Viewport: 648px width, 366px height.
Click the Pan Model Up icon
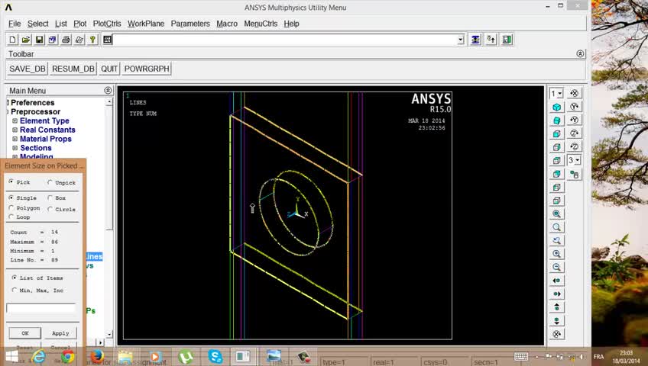(x=556, y=307)
